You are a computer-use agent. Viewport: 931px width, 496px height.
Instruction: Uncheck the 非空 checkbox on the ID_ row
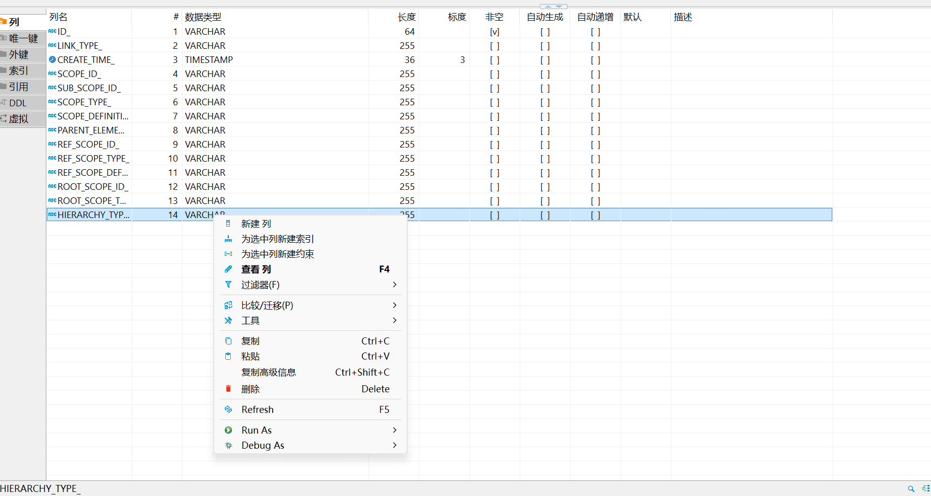point(494,31)
